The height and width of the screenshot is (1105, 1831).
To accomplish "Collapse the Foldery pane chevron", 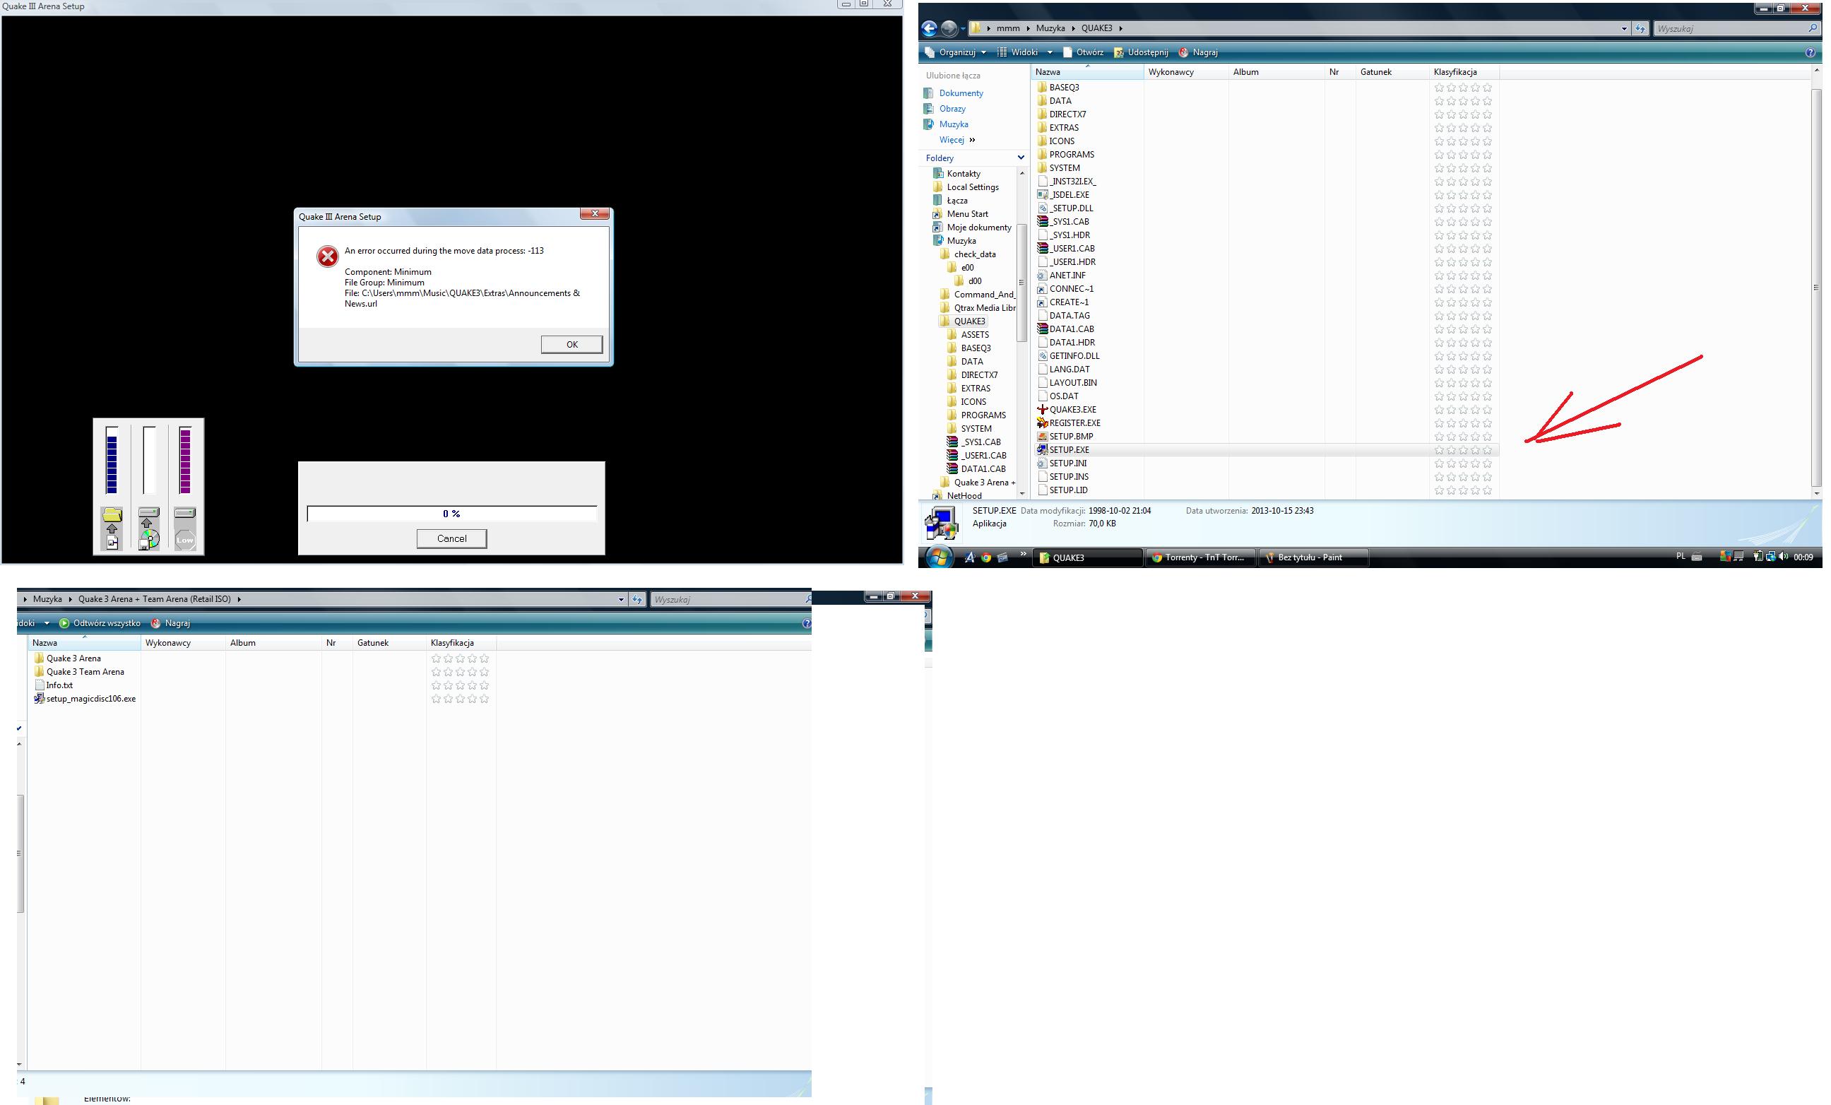I will pyautogui.click(x=1020, y=158).
